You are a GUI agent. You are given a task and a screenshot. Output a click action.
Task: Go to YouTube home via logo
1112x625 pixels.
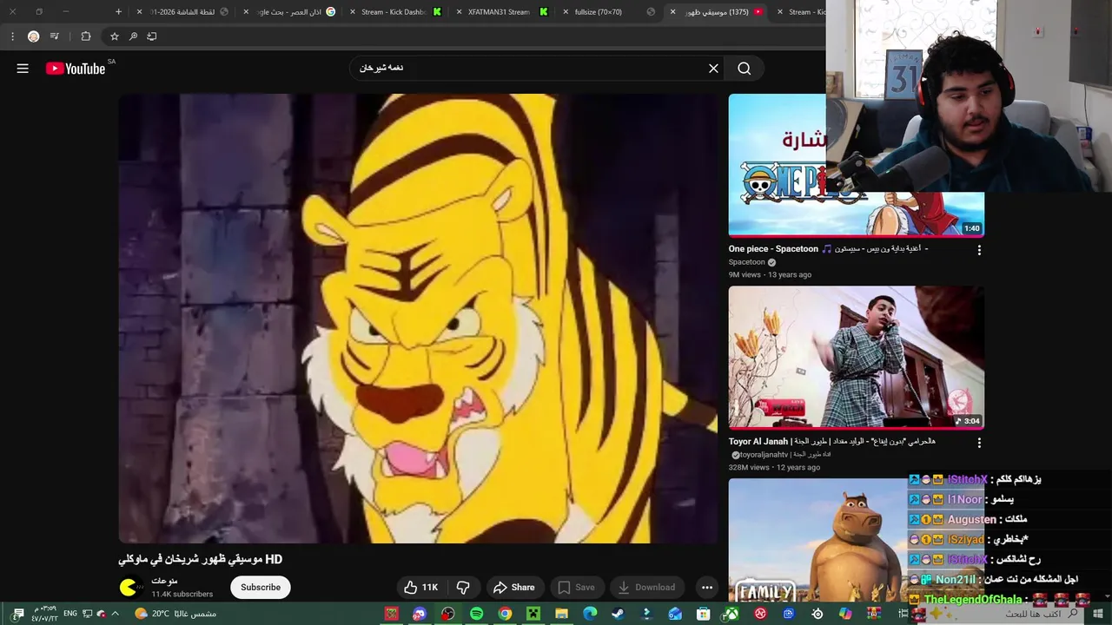click(76, 69)
